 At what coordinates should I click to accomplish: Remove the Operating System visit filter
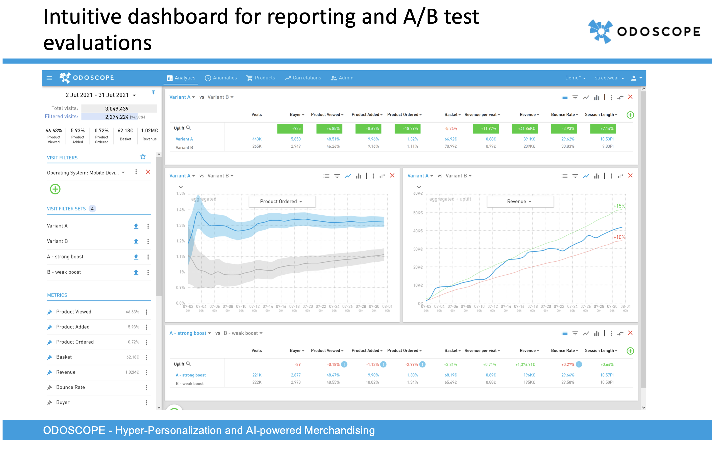148,172
